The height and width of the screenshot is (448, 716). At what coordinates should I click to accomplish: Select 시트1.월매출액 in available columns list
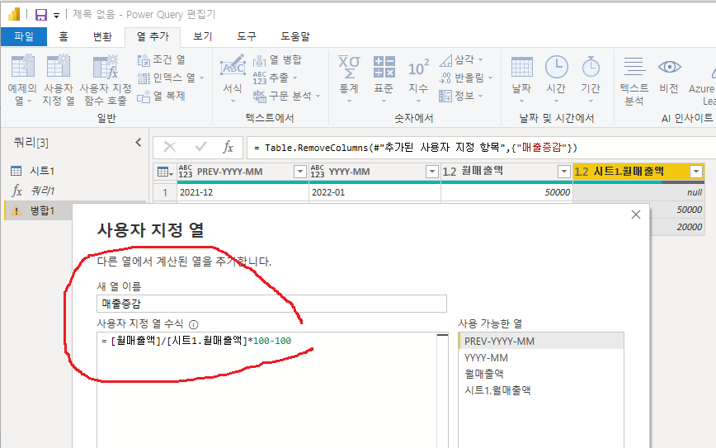[x=497, y=389]
